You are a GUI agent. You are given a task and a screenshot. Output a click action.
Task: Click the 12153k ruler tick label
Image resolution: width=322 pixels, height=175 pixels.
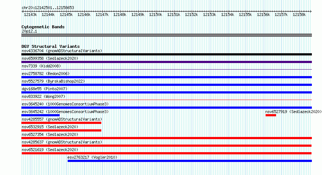pos(209,14)
